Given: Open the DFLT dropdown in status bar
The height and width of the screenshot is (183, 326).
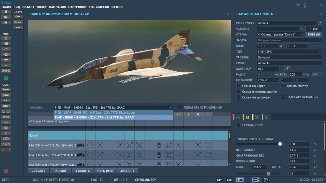Looking at the screenshot, I should click(x=7, y=180).
